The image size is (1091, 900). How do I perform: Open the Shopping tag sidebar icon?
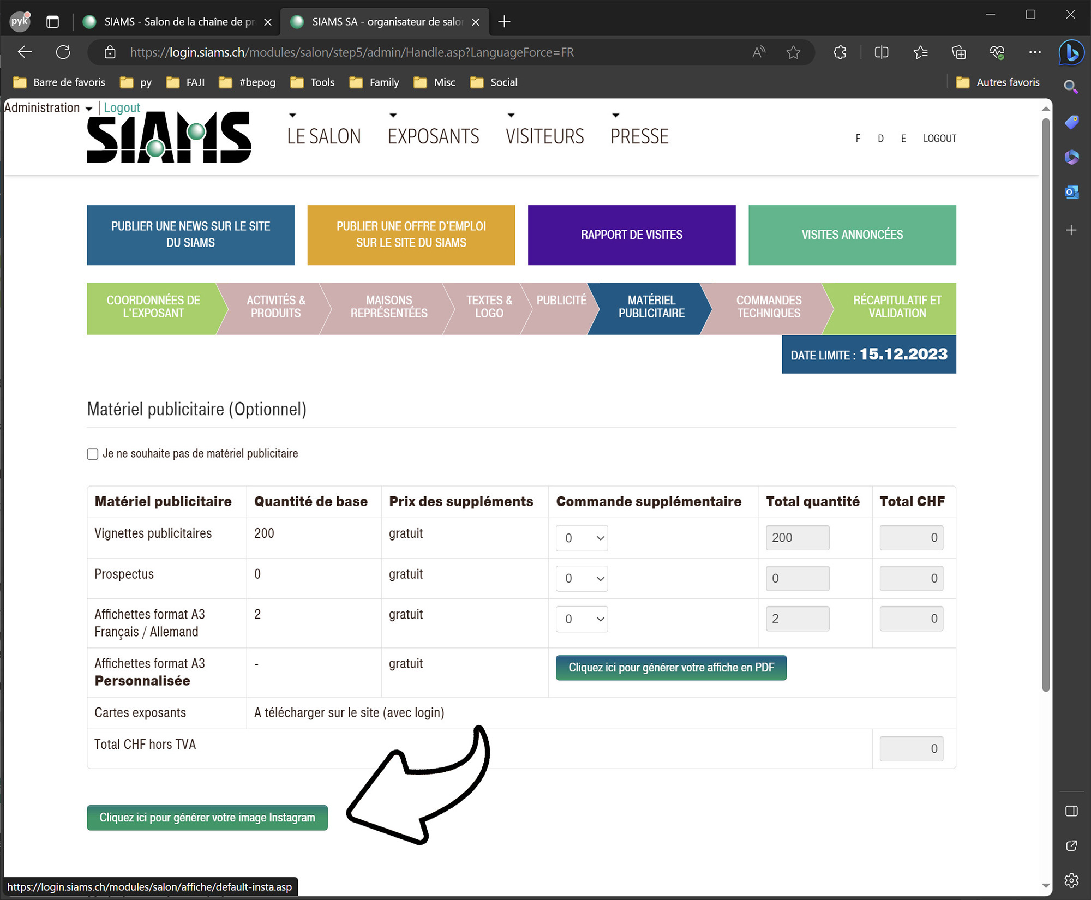pyautogui.click(x=1071, y=122)
